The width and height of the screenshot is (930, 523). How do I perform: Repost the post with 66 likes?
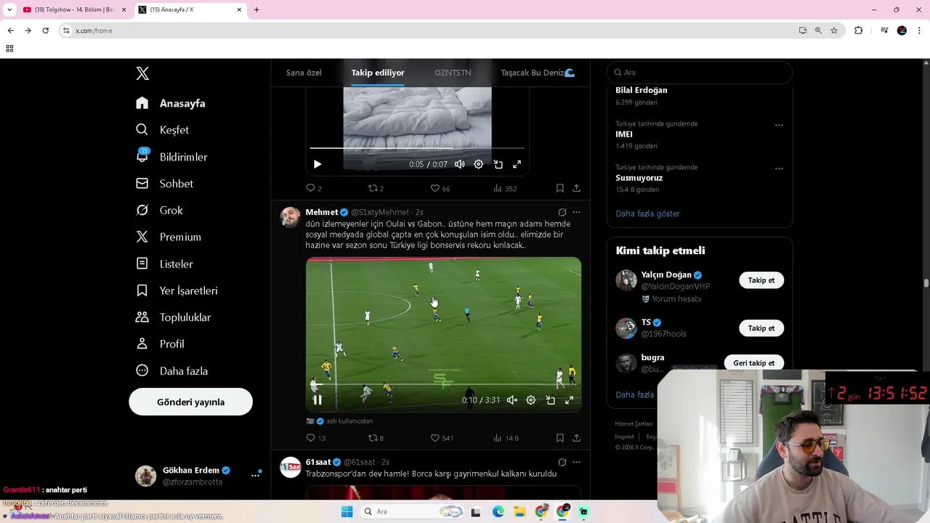(x=376, y=188)
